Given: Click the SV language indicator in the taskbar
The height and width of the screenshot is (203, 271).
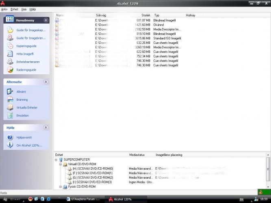Looking at the screenshot, I should click(x=241, y=199).
